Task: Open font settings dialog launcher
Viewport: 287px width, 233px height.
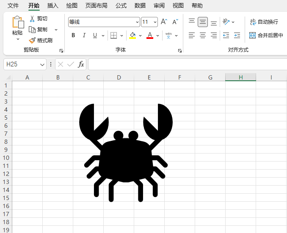Action: pyautogui.click(x=180, y=51)
